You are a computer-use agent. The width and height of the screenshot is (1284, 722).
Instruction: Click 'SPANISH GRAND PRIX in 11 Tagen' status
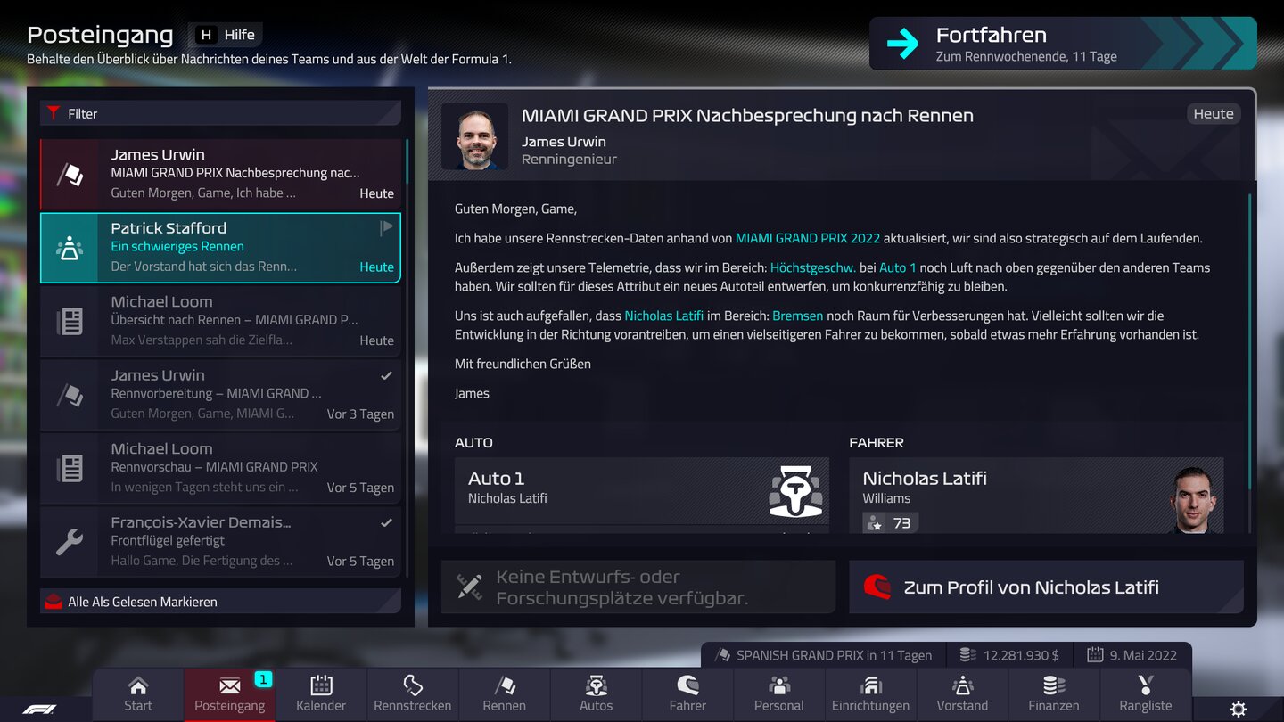825,655
